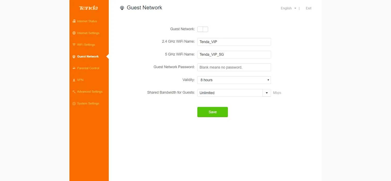Viewport: 391px width, 181px height.
Task: Open the Advanced Settings menu item
Action: tap(90, 92)
